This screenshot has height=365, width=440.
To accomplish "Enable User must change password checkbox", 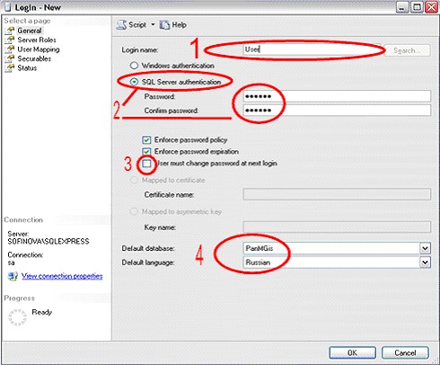I will [146, 164].
